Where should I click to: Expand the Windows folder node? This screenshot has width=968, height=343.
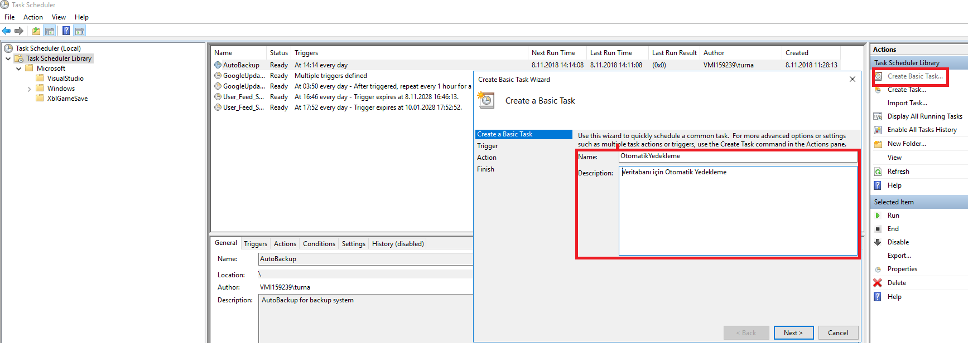29,89
